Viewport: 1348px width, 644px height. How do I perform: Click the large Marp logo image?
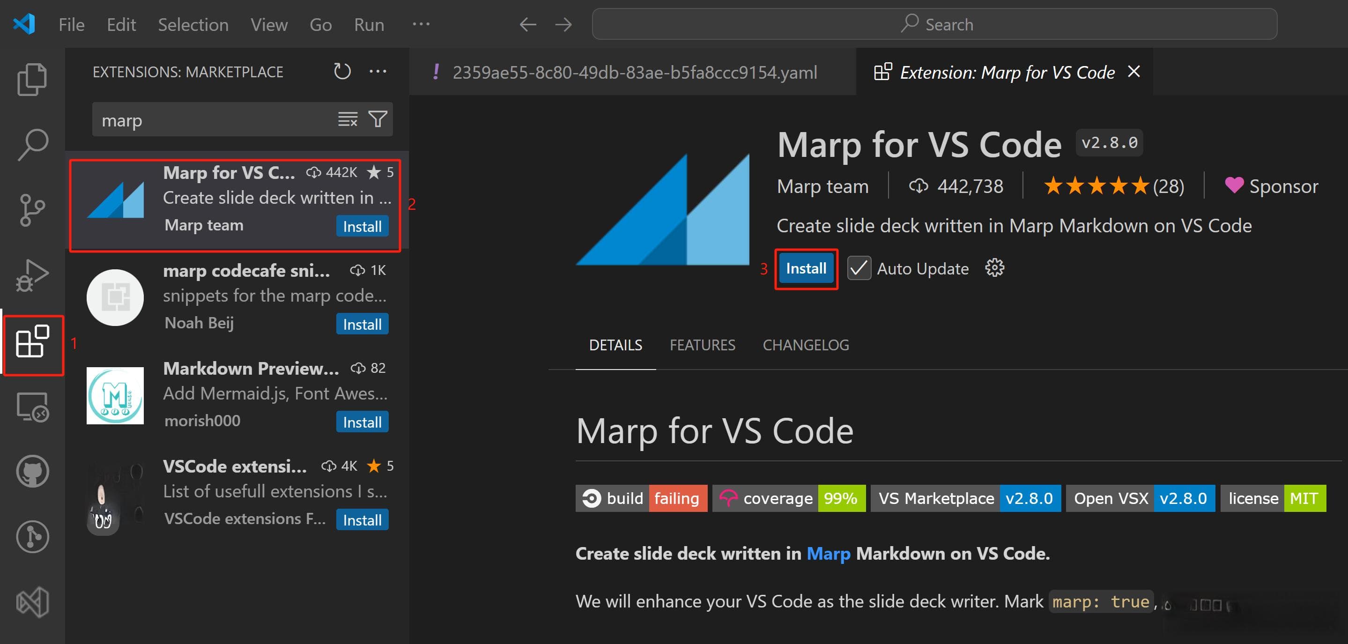click(662, 209)
